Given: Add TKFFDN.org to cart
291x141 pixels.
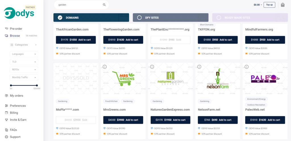Looking at the screenshot, I should click(218, 40).
